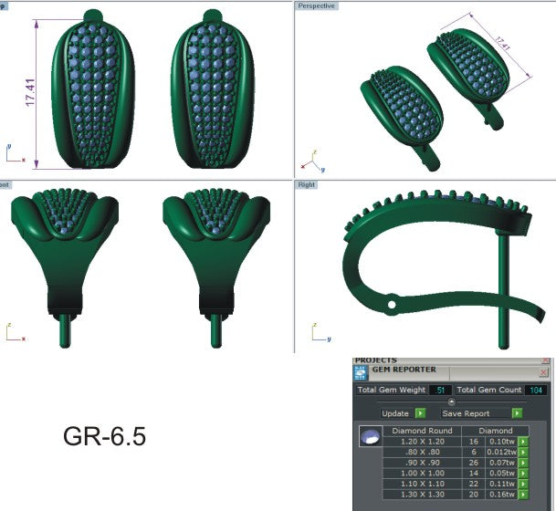Click the green arrow next to Save Report
The height and width of the screenshot is (511, 556).
pyautogui.click(x=516, y=413)
